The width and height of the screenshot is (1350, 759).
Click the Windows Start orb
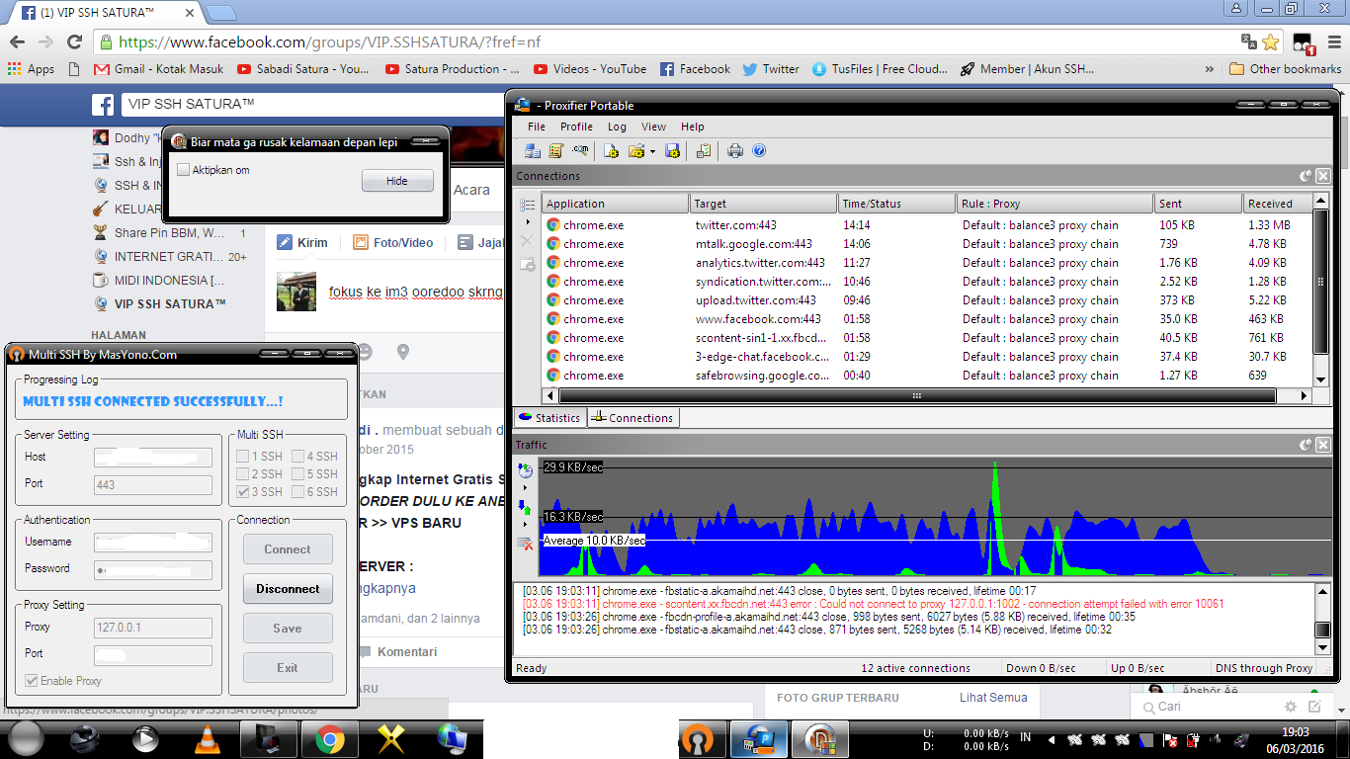point(26,739)
